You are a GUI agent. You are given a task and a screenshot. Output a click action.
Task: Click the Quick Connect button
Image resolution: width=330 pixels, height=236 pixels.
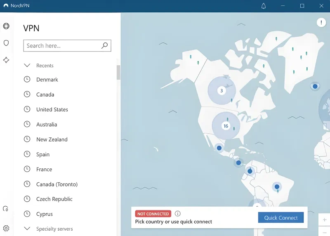point(281,217)
